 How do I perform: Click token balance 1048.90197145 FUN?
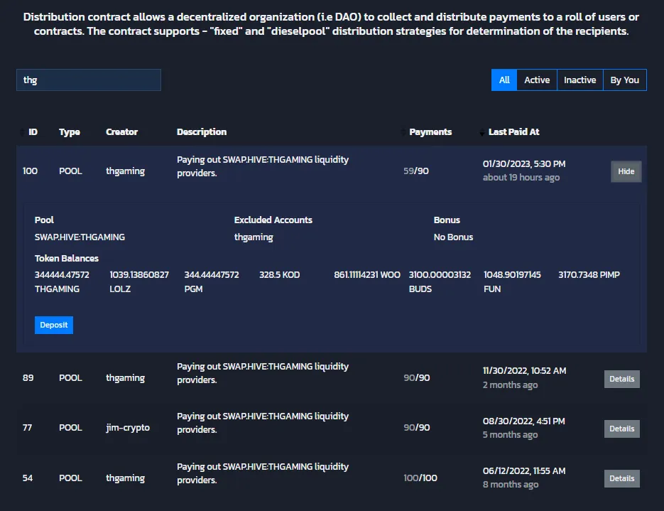point(512,281)
